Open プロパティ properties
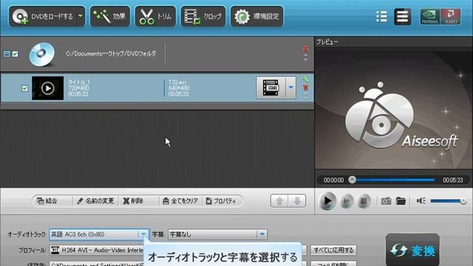 (x=221, y=201)
